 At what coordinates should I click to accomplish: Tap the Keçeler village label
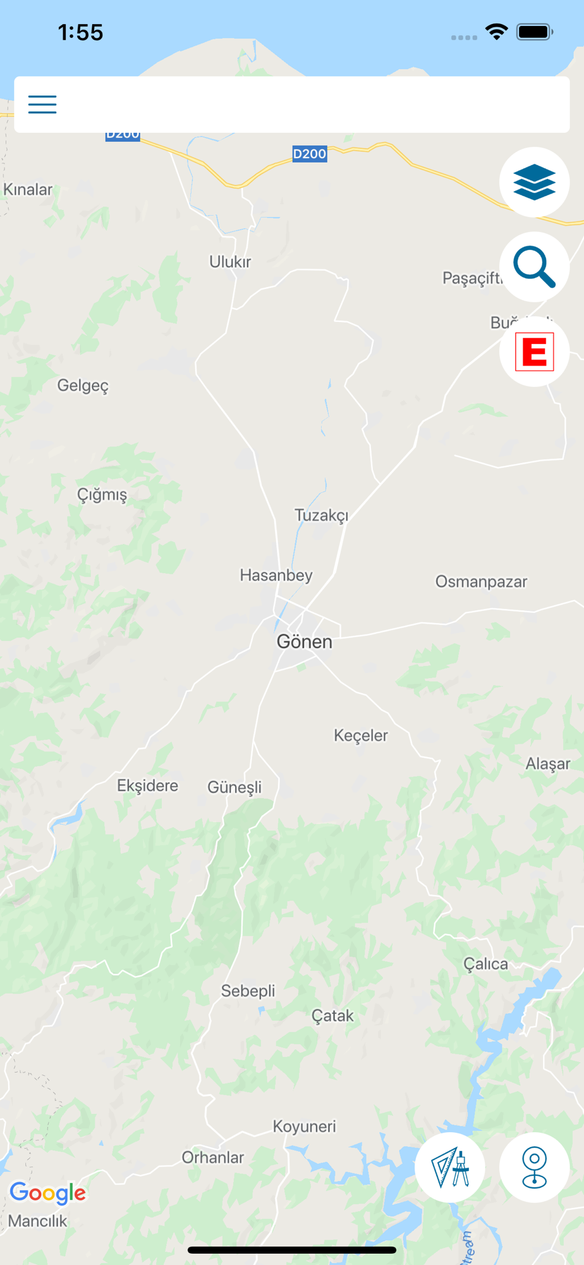pos(361,736)
